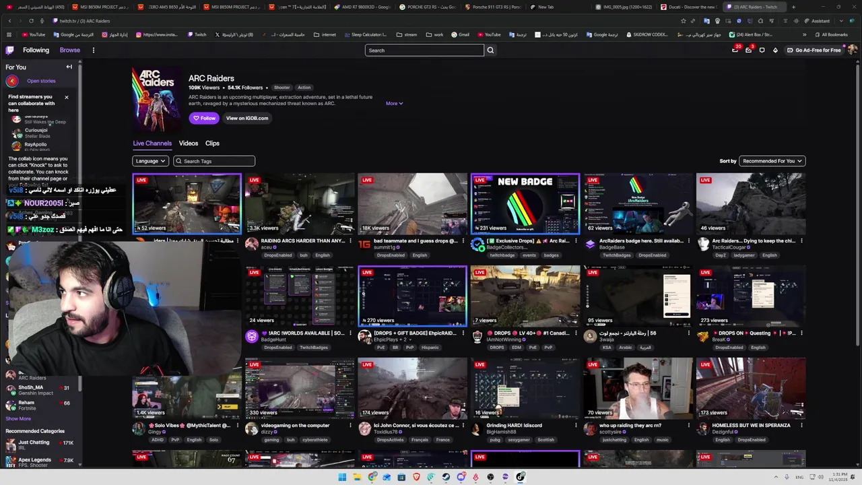Open options for aceu stream card
Image resolution: width=862 pixels, height=485 pixels.
point(350,240)
